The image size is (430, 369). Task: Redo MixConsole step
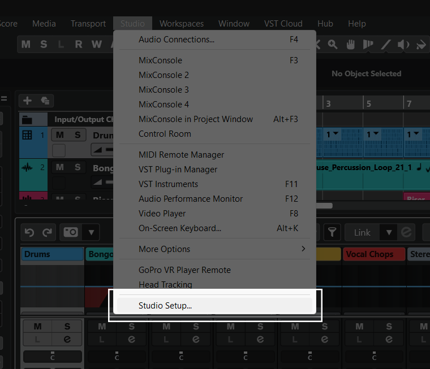[x=47, y=233]
